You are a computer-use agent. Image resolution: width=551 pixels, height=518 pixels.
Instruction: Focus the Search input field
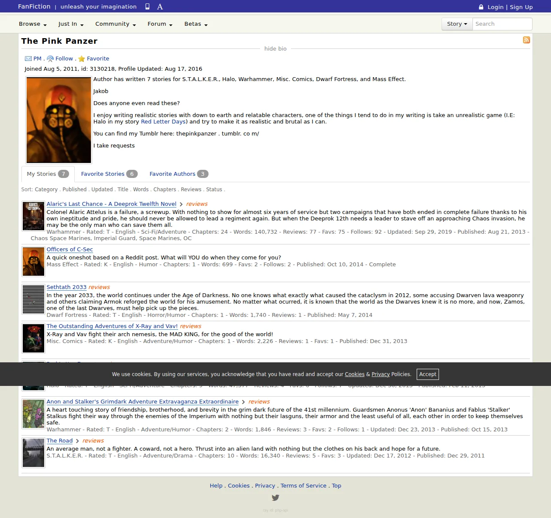click(503, 24)
